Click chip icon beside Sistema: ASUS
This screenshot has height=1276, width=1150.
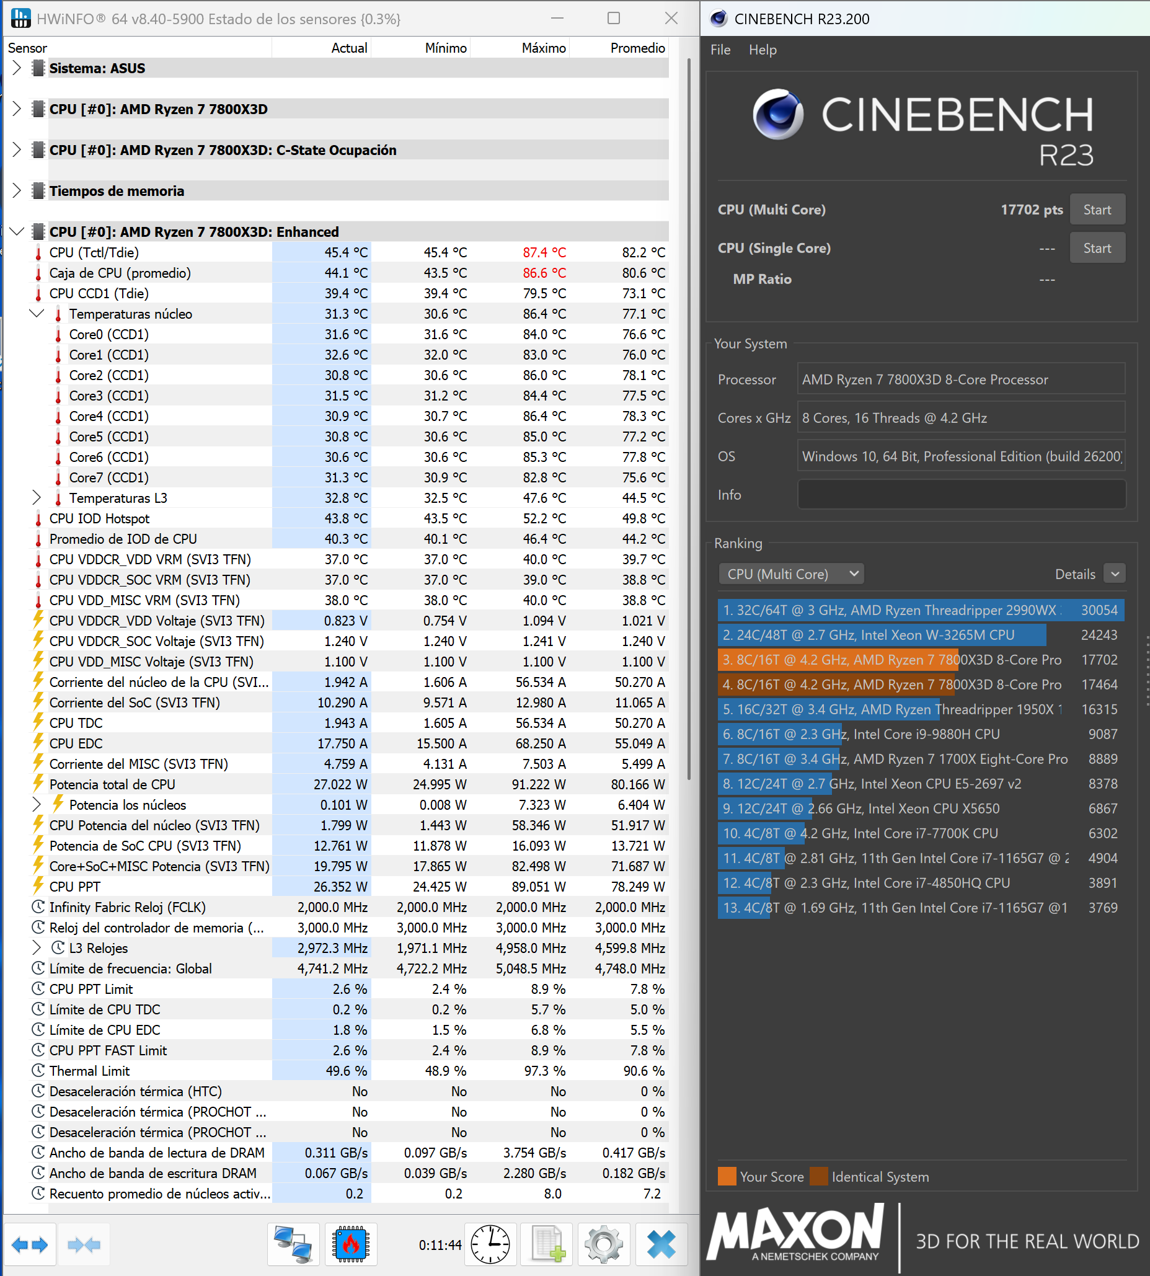point(38,68)
